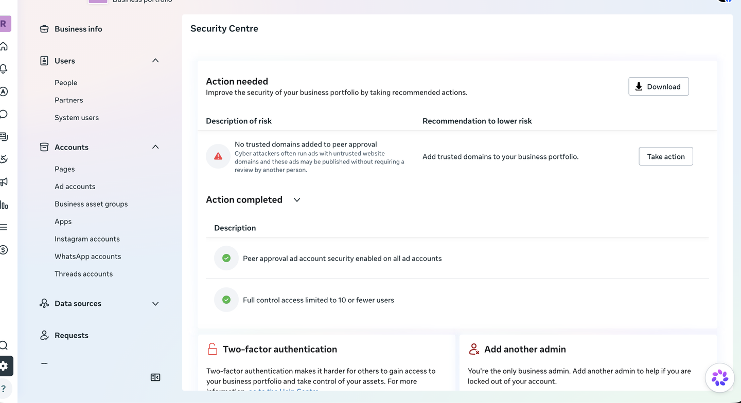The image size is (741, 403).
Task: Open Threads accounts
Action: pos(84,274)
